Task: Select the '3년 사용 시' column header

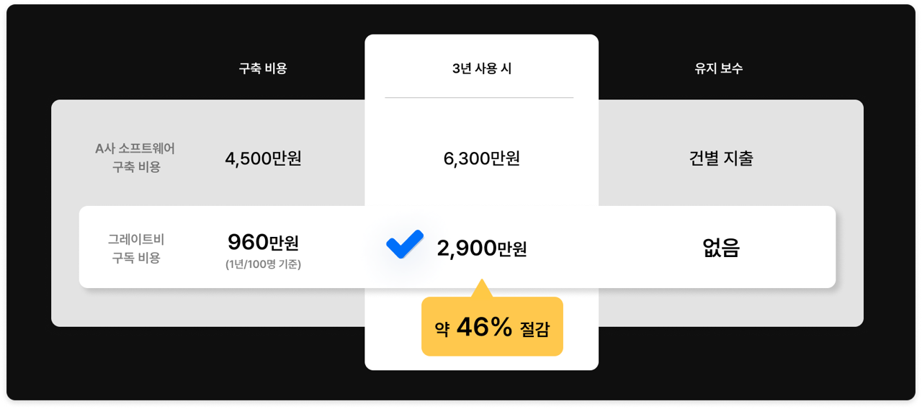Action: 482,68
